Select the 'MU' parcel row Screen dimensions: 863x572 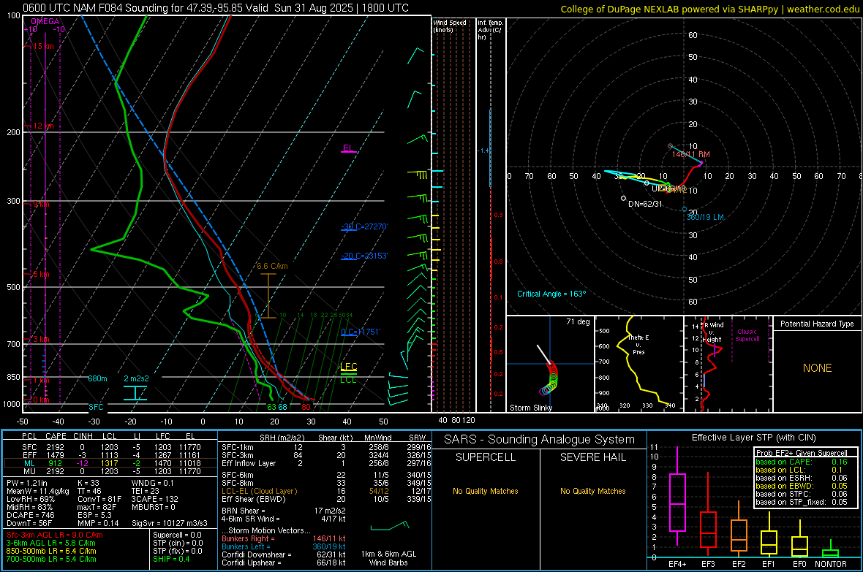[x=110, y=470]
